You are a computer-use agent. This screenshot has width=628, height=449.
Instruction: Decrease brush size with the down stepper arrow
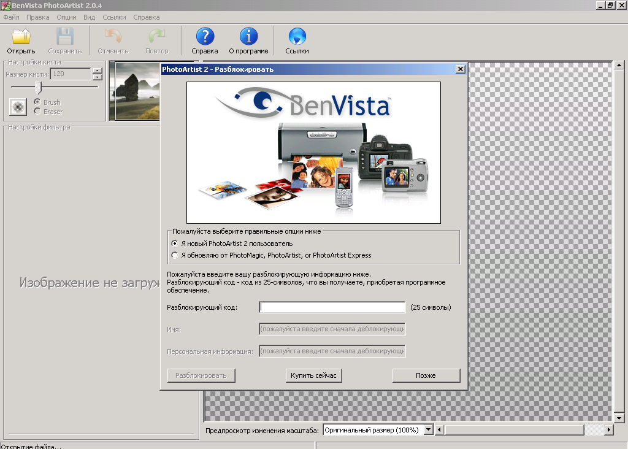tap(98, 77)
